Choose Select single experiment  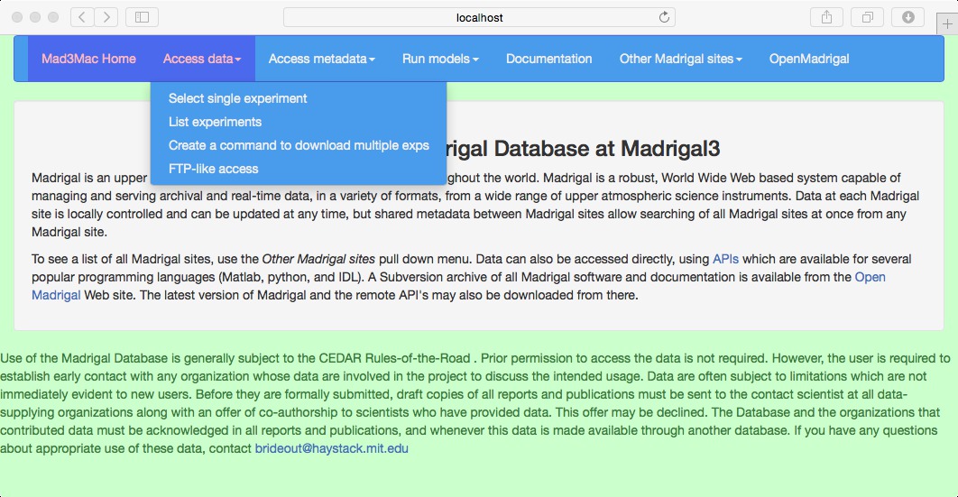(x=237, y=98)
